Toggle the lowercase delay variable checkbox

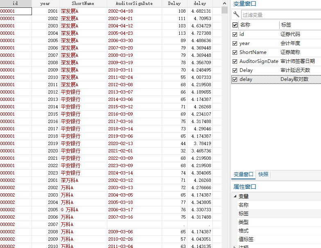pyautogui.click(x=235, y=79)
